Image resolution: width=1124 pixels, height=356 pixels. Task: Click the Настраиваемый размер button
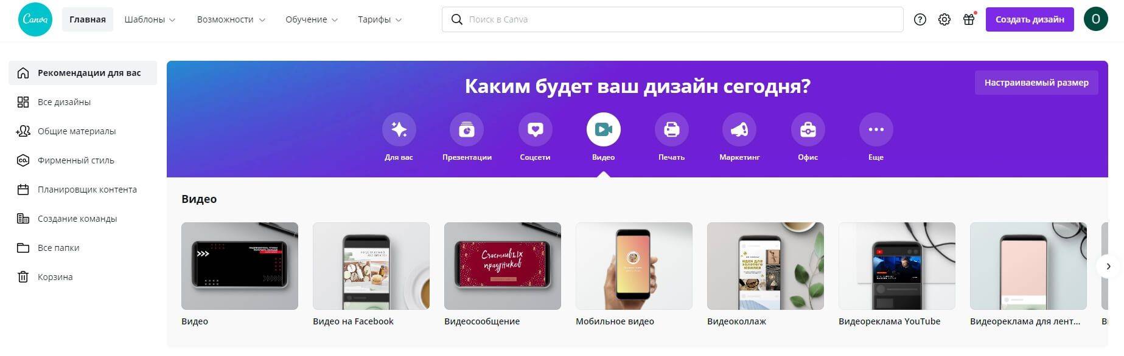pyautogui.click(x=1036, y=83)
